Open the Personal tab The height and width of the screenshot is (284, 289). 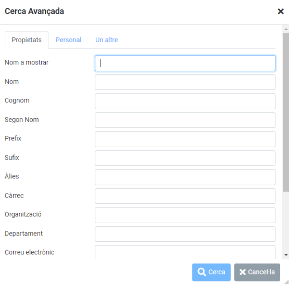(68, 40)
